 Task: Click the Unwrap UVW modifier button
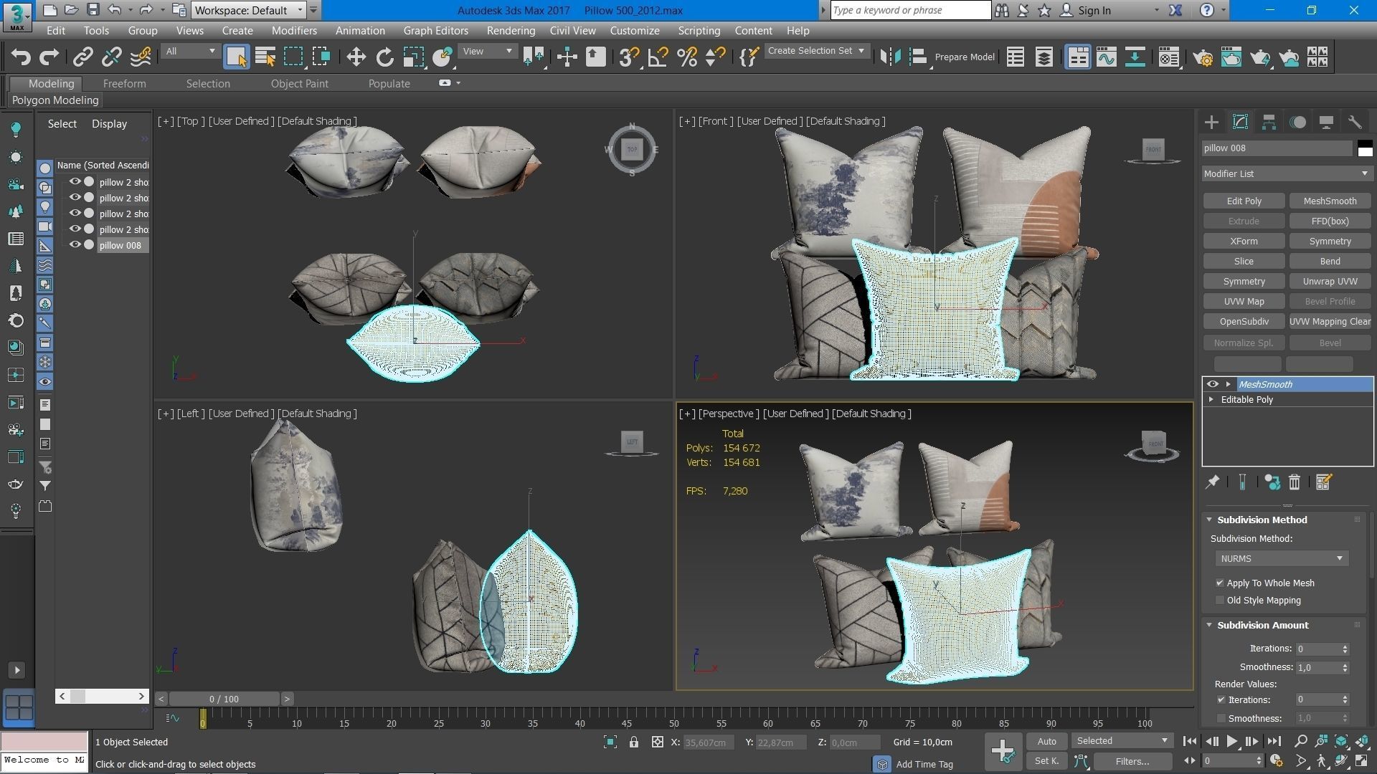(x=1330, y=282)
